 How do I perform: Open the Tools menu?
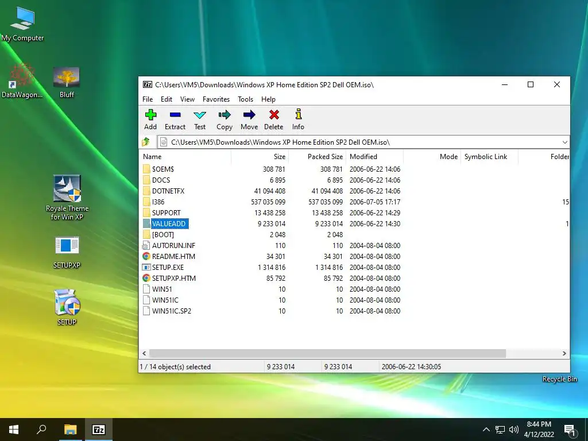click(246, 99)
